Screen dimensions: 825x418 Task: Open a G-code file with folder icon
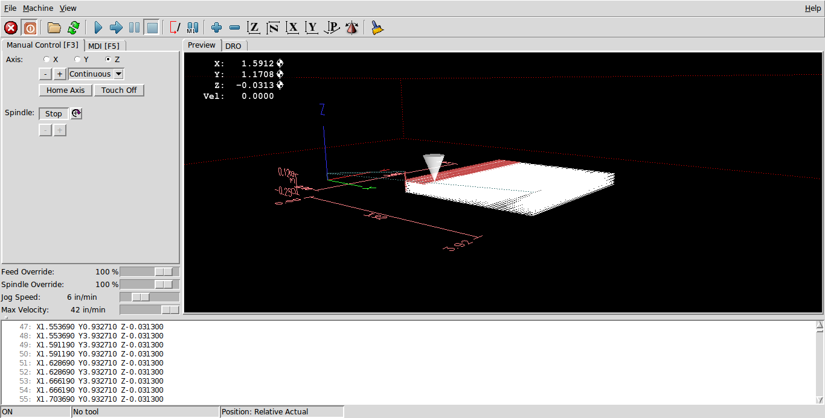pyautogui.click(x=54, y=28)
